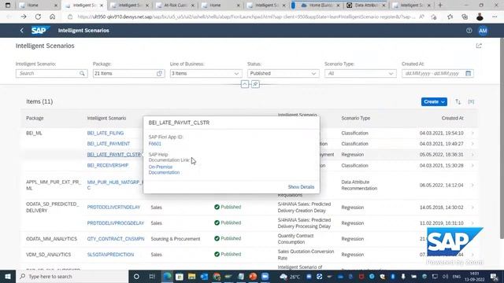
Task: Open Microsoft Edge on taskbar
Action: [167, 276]
